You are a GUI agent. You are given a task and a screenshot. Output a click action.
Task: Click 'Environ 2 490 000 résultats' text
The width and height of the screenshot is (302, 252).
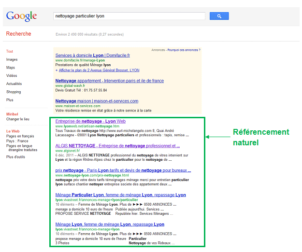(89, 34)
